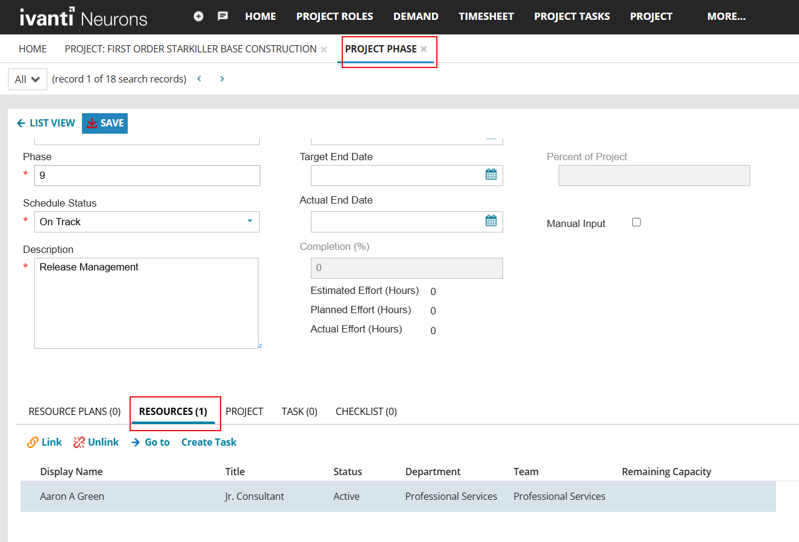Click the plus icon in top bar
Screen dimensions: 799x542
198,16
